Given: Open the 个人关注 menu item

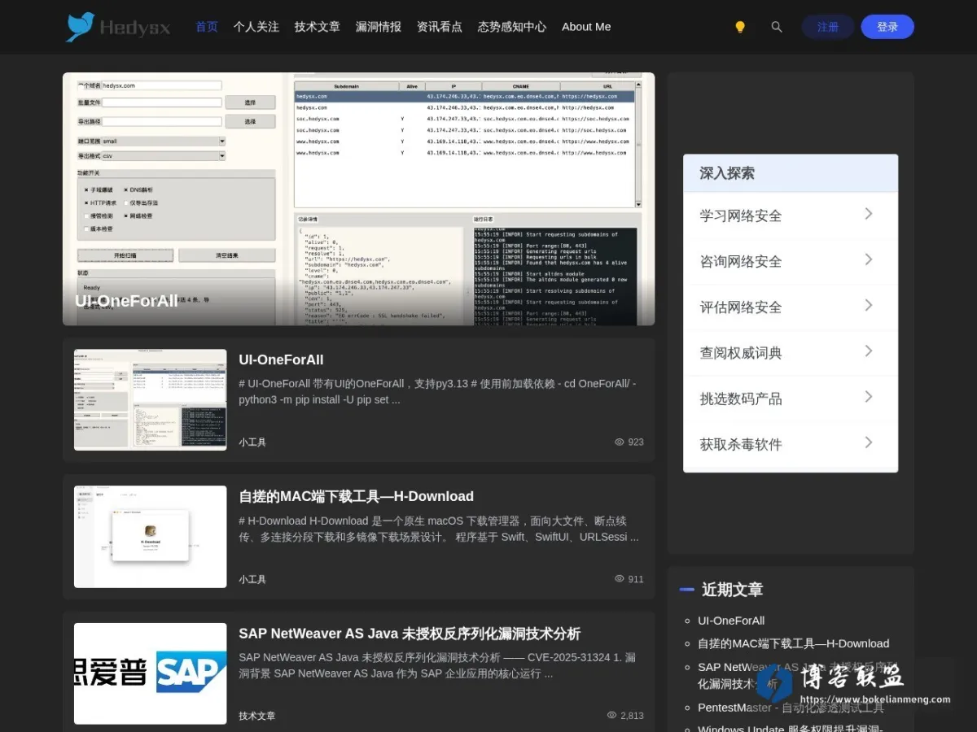Looking at the screenshot, I should click(256, 27).
